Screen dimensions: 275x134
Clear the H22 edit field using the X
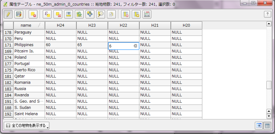(135, 46)
